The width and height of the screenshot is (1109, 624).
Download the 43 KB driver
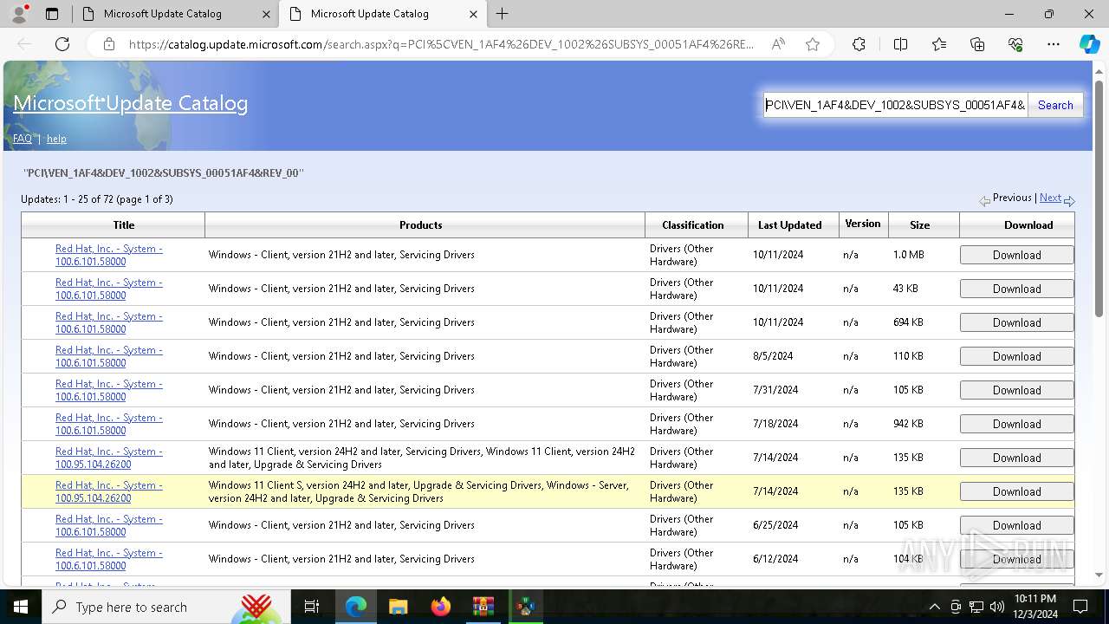point(1016,289)
